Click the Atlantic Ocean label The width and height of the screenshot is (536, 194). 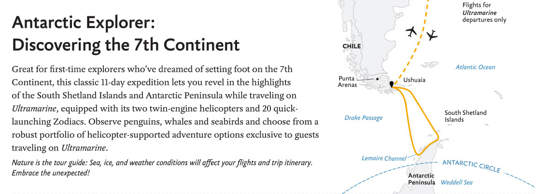click(x=475, y=67)
